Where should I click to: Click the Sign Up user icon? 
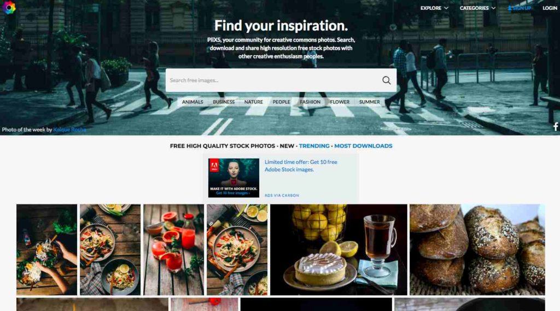click(509, 8)
